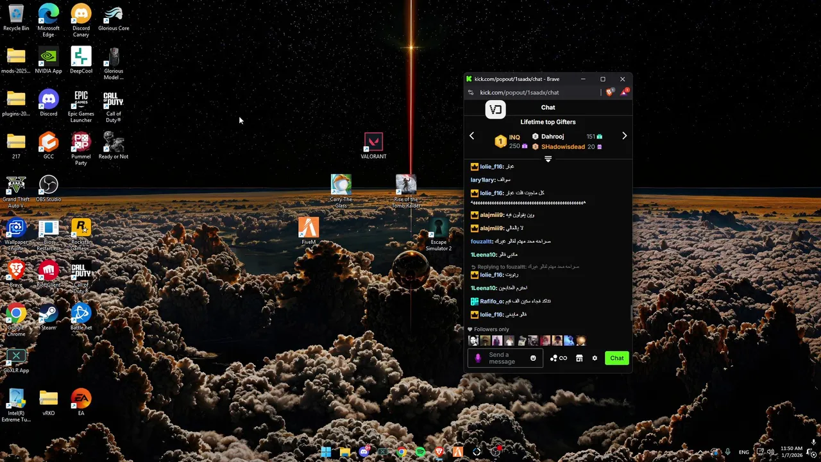Select the Riot Client desktop icon

tap(48, 274)
